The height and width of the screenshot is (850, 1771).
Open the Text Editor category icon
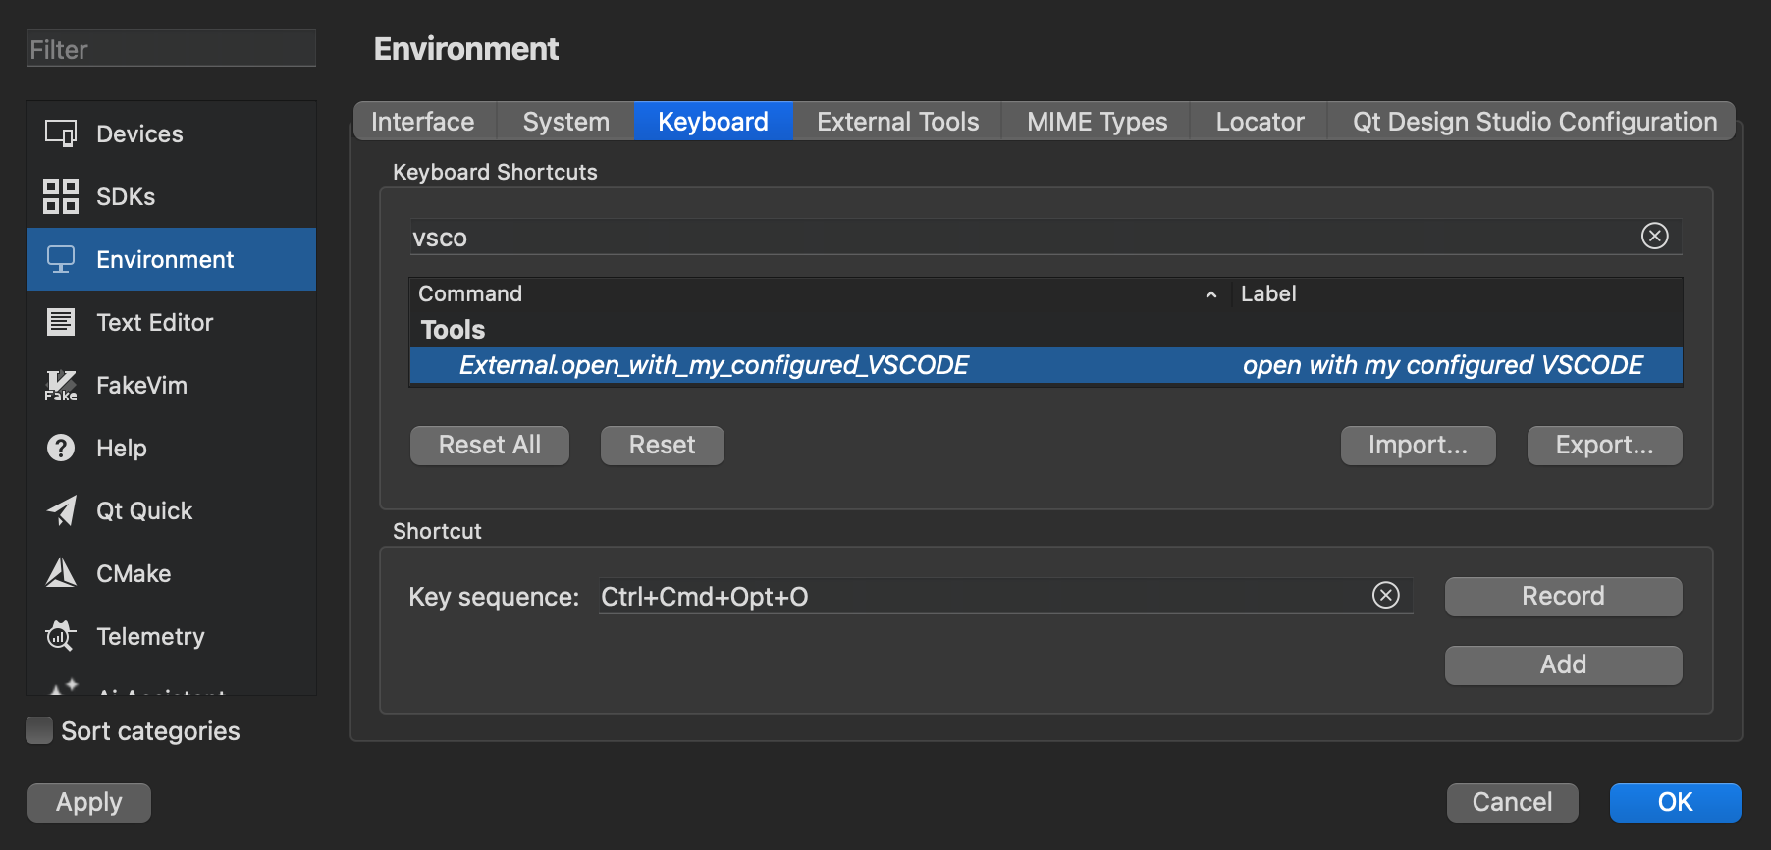tap(61, 322)
